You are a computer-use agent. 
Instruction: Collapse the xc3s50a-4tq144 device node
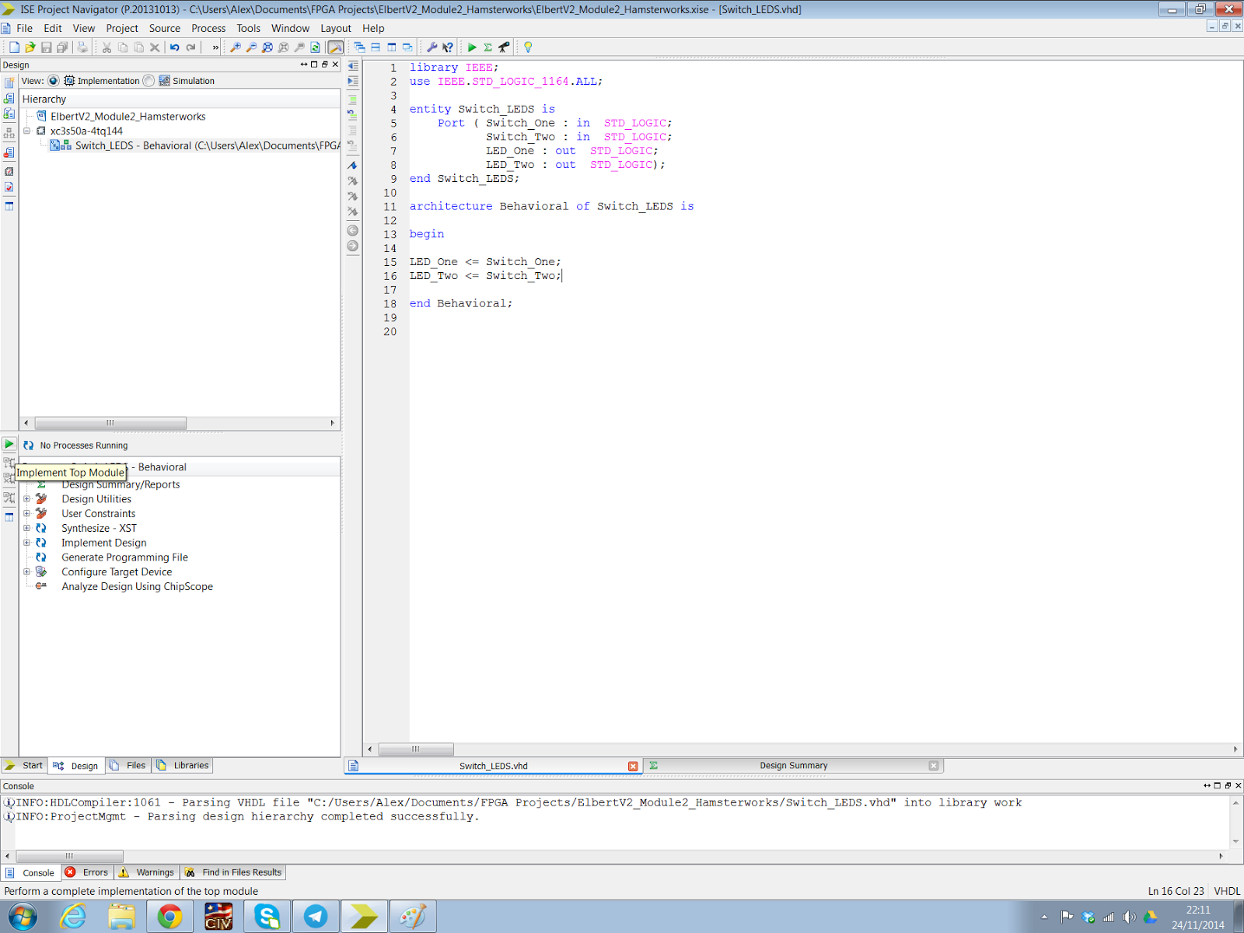click(26, 131)
